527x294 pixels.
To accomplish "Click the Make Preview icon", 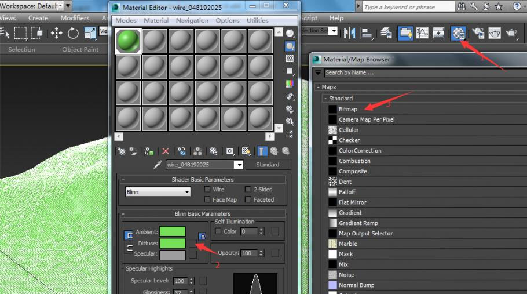I will click(x=290, y=96).
